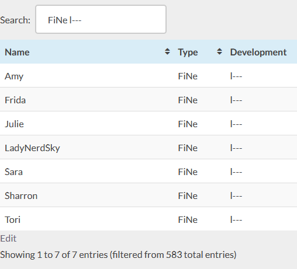Click the Name column sort arrows icon
Image resolution: width=297 pixels, height=269 pixels.
pyautogui.click(x=167, y=52)
